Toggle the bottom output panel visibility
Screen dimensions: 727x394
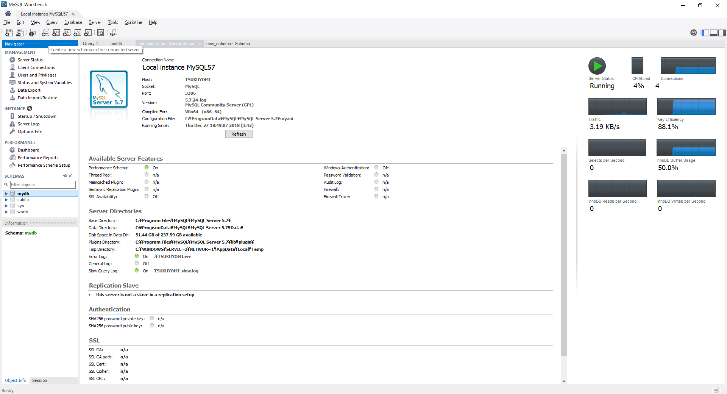(x=714, y=33)
